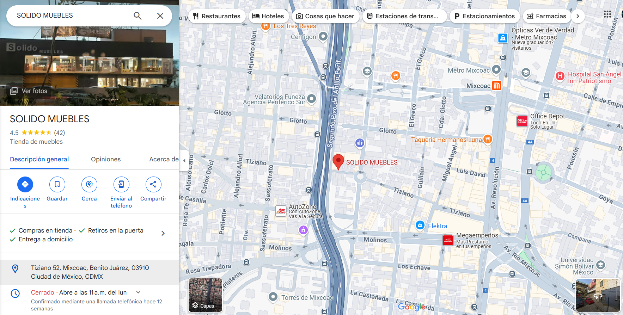Screen dimensions: 623x315
Task: Click the Indicaciones directions icon
Action: 25,184
